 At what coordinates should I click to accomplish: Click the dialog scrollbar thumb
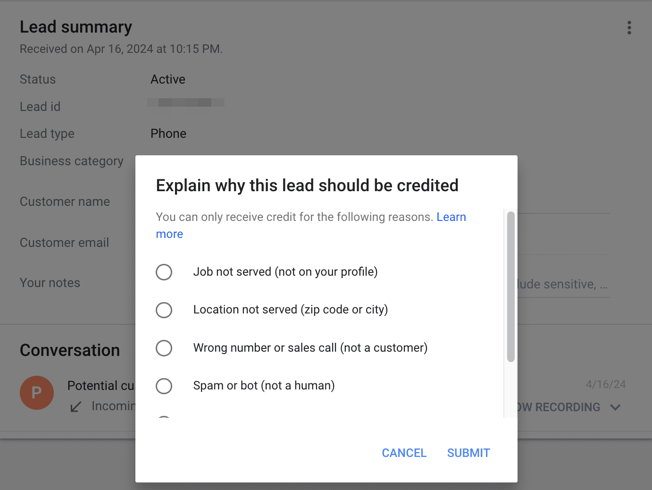click(x=510, y=286)
